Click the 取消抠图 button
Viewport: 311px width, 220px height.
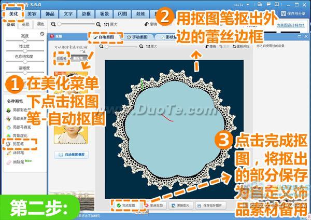pos(154,205)
